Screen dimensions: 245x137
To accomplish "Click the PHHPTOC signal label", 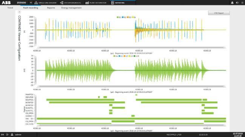I will pyautogui.click(x=29, y=95).
